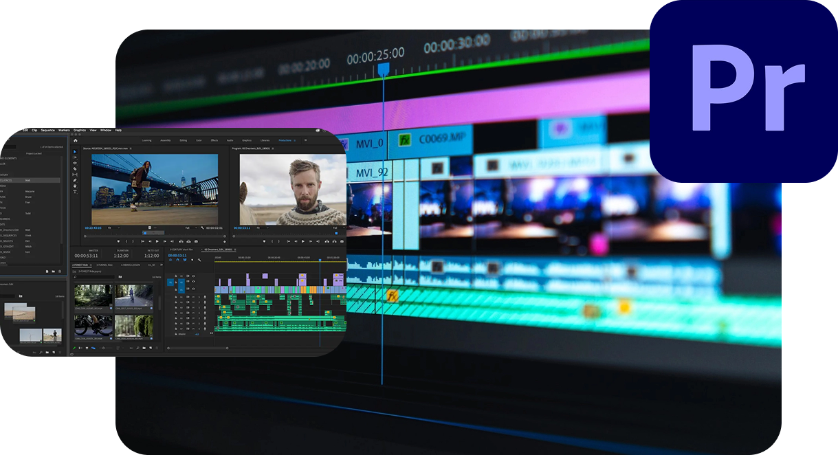This screenshot has width=838, height=455.
Task: Expand project panel tabs overflow
Action: click(162, 265)
